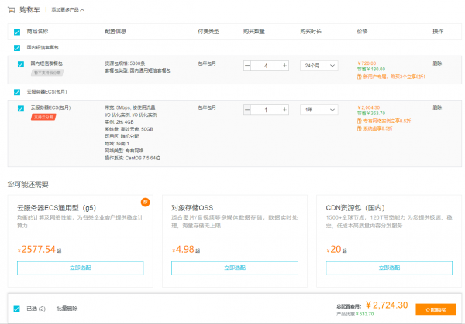Click the ¥2,724.30 total price
The image size is (465, 324).
[x=387, y=305]
